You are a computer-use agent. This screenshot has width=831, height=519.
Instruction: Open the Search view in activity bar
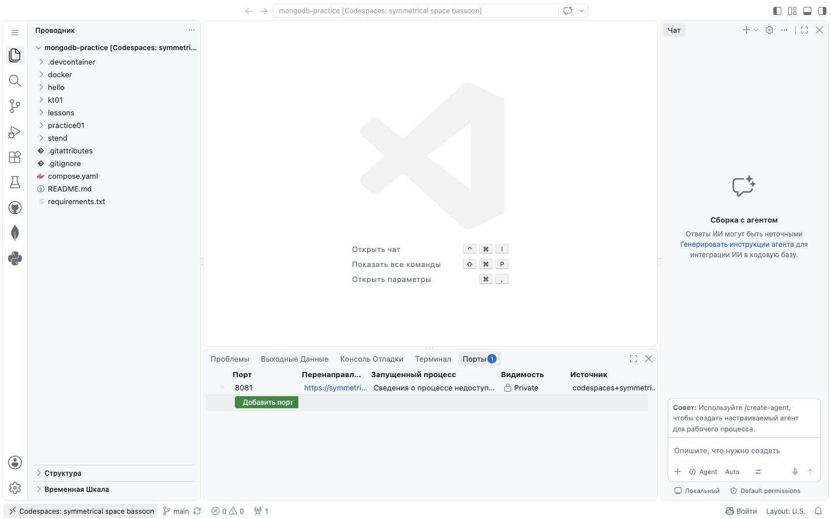pyautogui.click(x=15, y=81)
